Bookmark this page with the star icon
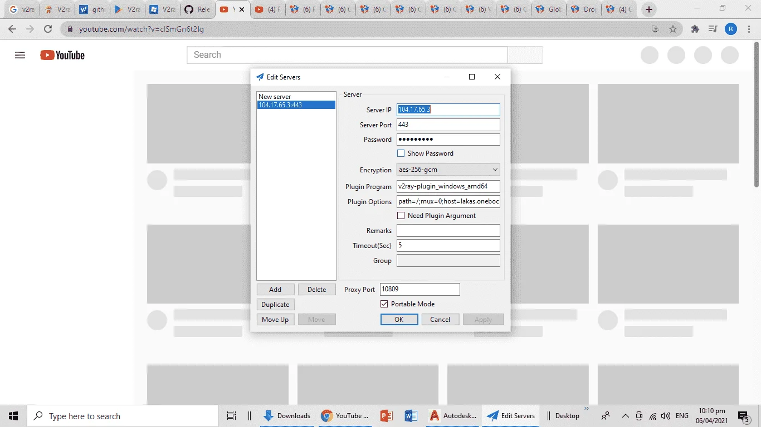The image size is (761, 427). 673,29
